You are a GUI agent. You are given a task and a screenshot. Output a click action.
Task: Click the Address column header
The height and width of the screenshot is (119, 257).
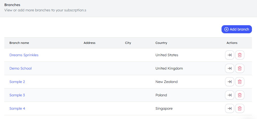pyautogui.click(x=89, y=43)
